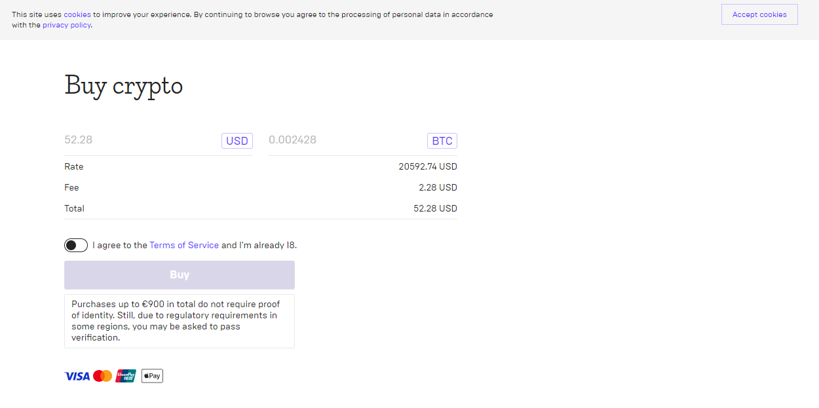The width and height of the screenshot is (819, 408).
Task: Open the privacy policy link
Action: [x=67, y=25]
